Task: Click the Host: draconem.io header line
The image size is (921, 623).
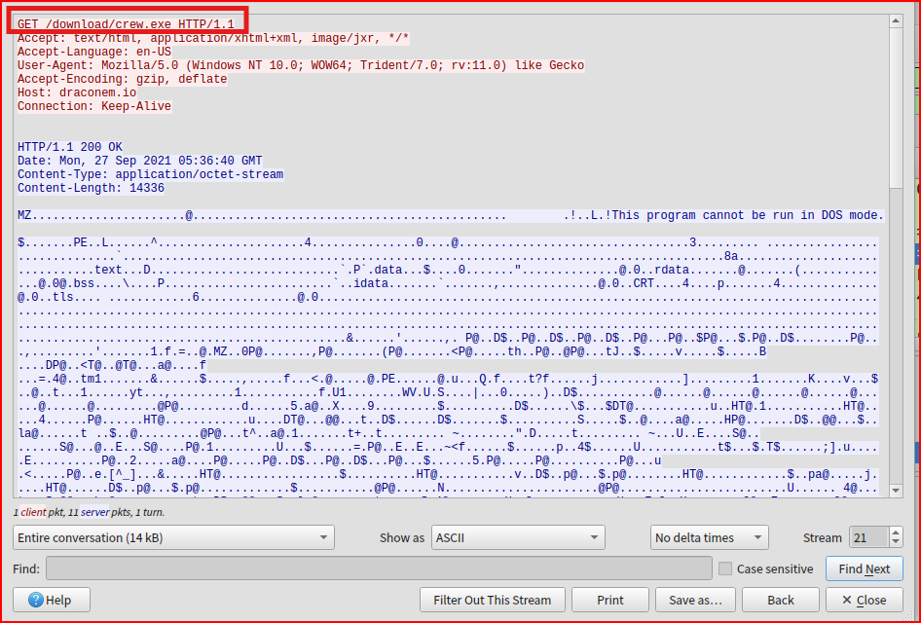Action: point(77,92)
